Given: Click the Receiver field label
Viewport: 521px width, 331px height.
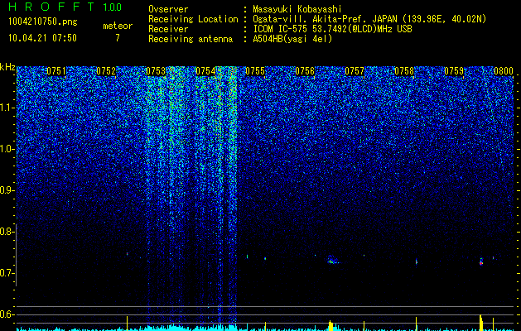Looking at the screenshot, I should (168, 29).
